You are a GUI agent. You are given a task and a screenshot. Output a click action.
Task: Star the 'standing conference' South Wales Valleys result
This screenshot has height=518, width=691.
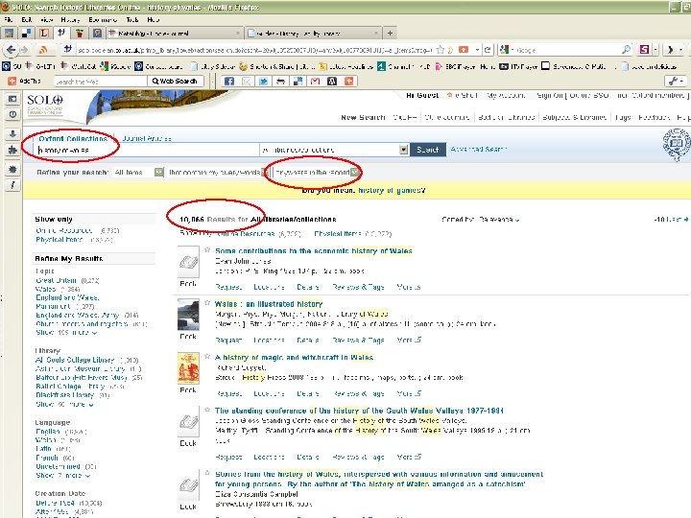point(207,410)
